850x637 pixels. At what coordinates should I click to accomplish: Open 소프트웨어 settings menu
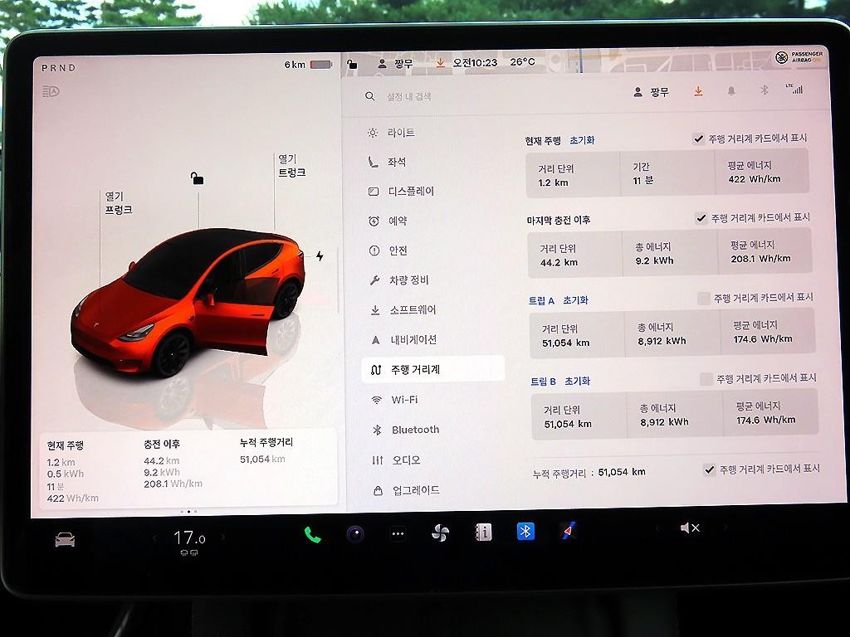403,310
